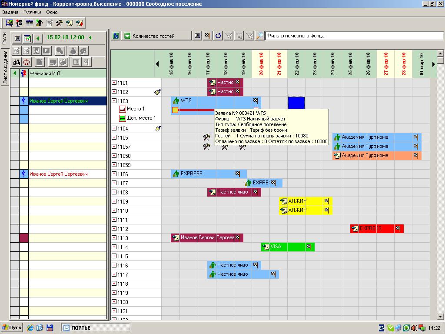The image size is (445, 334).
Task: Click the filter 2 funnel icon
Action: pyautogui.click(x=239, y=36)
